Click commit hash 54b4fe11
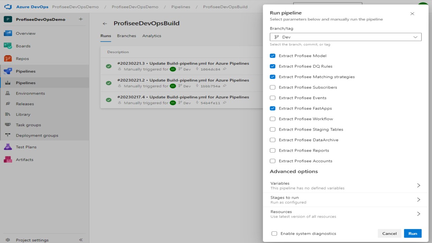The width and height of the screenshot is (432, 243). click(x=210, y=103)
